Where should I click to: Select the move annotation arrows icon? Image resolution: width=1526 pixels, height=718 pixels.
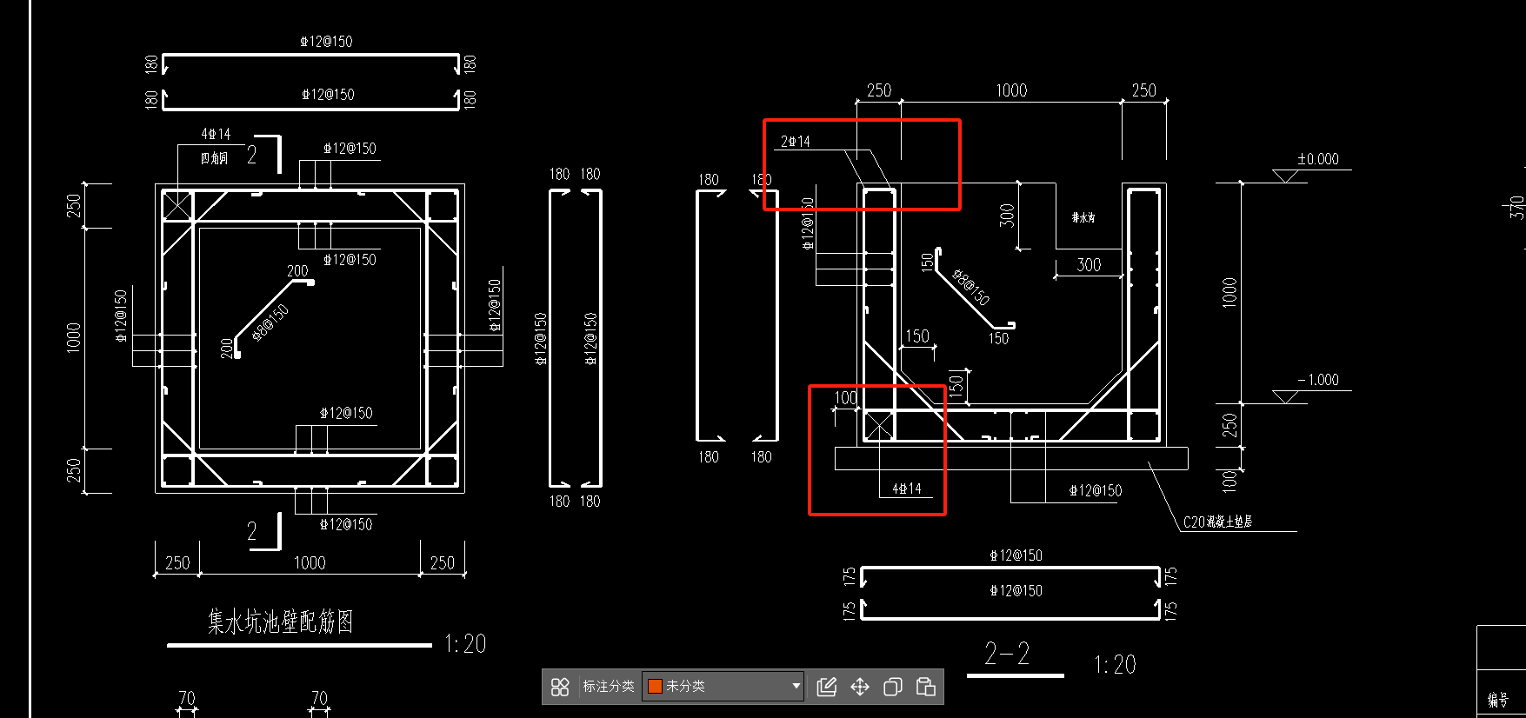coord(860,687)
